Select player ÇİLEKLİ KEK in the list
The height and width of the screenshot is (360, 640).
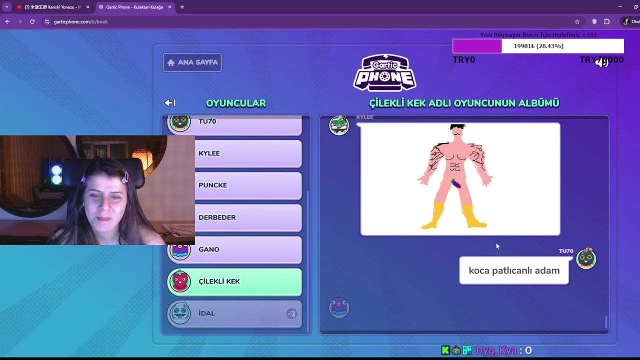click(234, 281)
